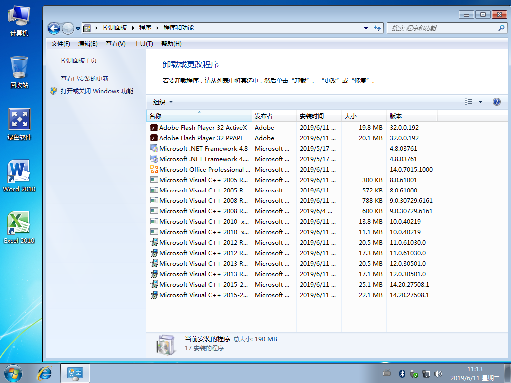Open 绿色软件 desktop icon

coord(19,124)
